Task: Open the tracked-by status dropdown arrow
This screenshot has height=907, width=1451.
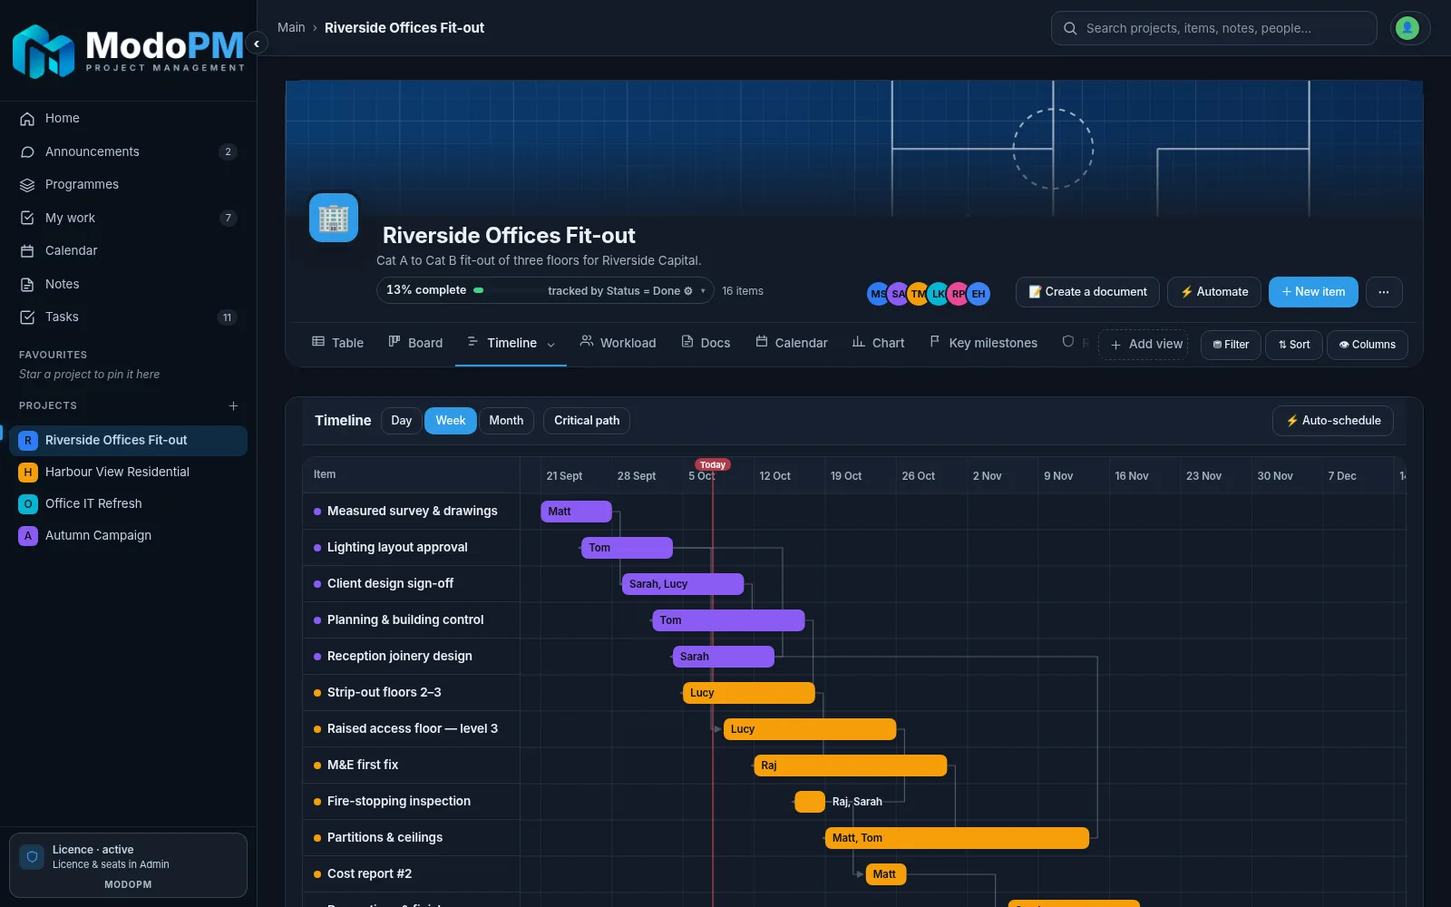Action: 703,291
